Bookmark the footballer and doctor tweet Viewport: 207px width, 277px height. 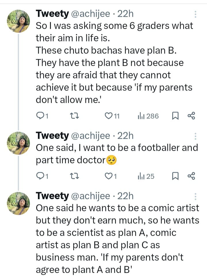175,176
